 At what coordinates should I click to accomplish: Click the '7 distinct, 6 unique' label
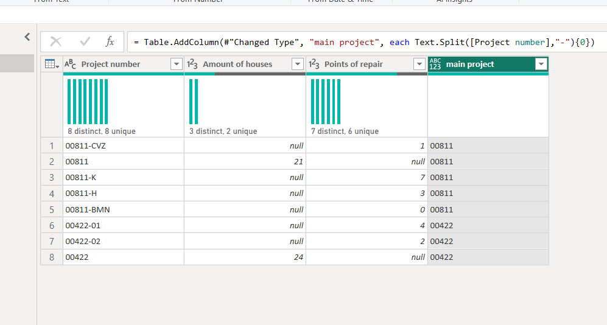[345, 131]
